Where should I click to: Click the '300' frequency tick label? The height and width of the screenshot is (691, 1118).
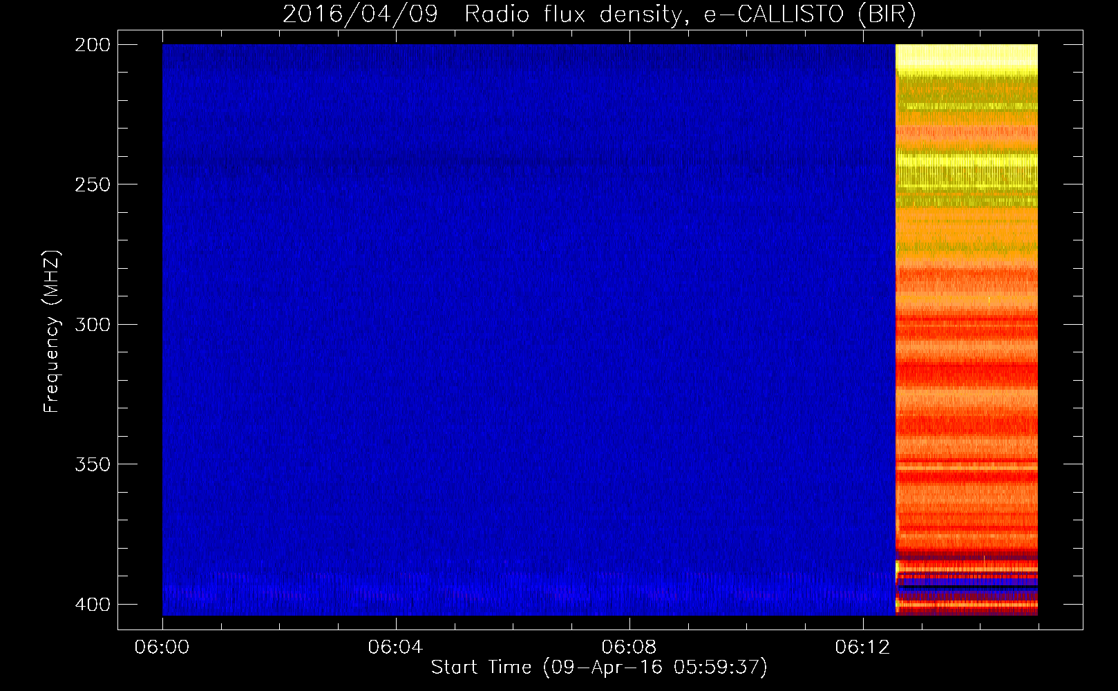point(92,324)
